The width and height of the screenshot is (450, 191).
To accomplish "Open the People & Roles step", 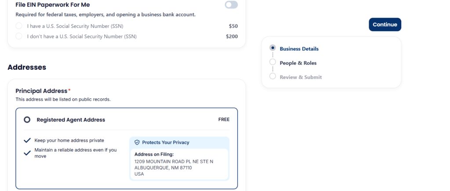I will [x=298, y=63].
